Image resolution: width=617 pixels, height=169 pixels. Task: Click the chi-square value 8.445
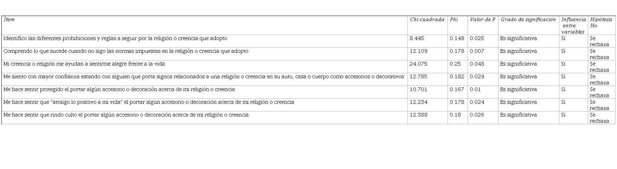[x=417, y=38]
